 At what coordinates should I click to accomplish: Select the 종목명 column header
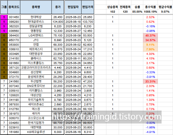[x=36, y=7]
